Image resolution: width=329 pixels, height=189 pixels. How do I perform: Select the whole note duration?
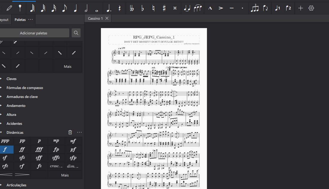click(x=97, y=10)
